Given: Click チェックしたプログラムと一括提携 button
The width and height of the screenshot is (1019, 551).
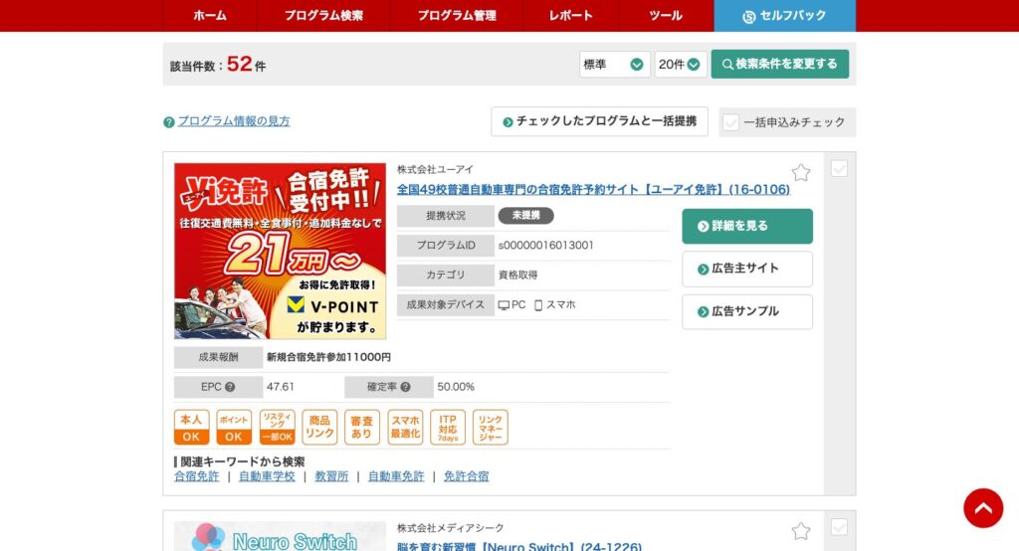Looking at the screenshot, I should 599,121.
